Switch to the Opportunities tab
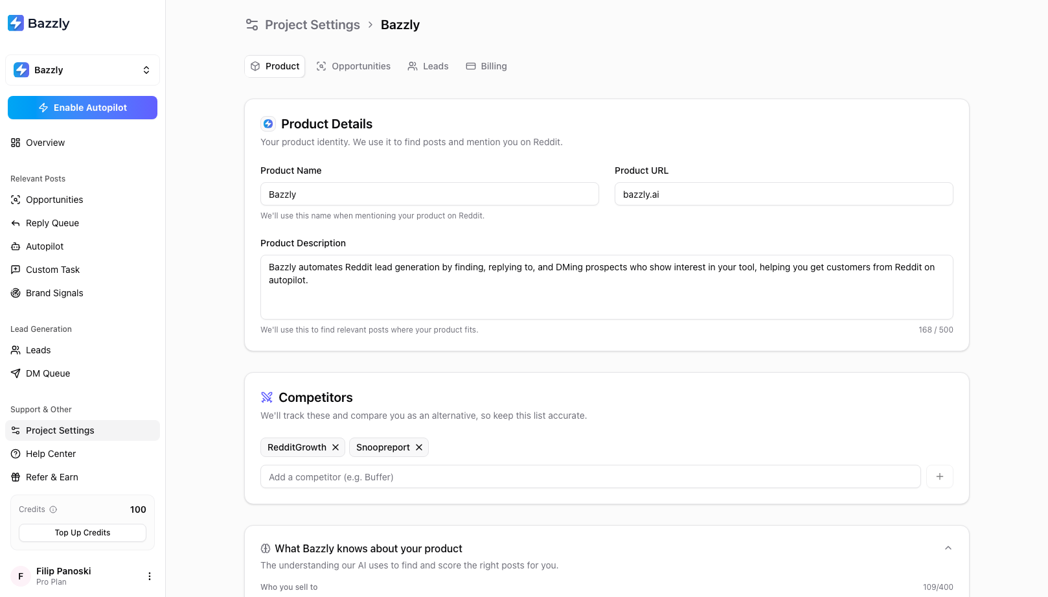The height and width of the screenshot is (597, 1048). [354, 66]
